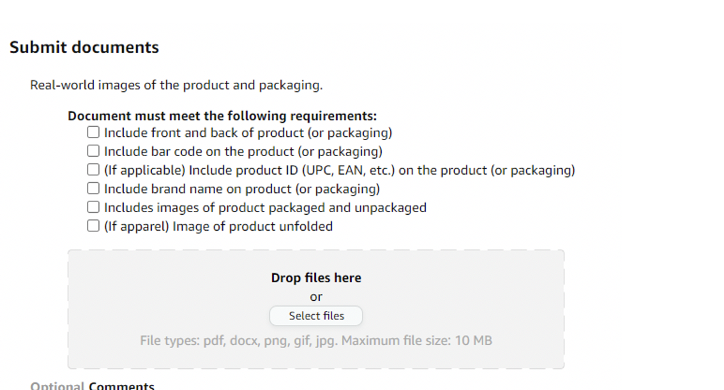Viewport: 724px width, 390px height.
Task: Check the '(If apparel) Image of product unfolded' checkbox
Action: (x=94, y=226)
